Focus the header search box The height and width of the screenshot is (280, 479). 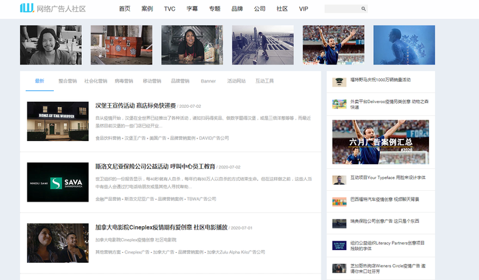346,9
